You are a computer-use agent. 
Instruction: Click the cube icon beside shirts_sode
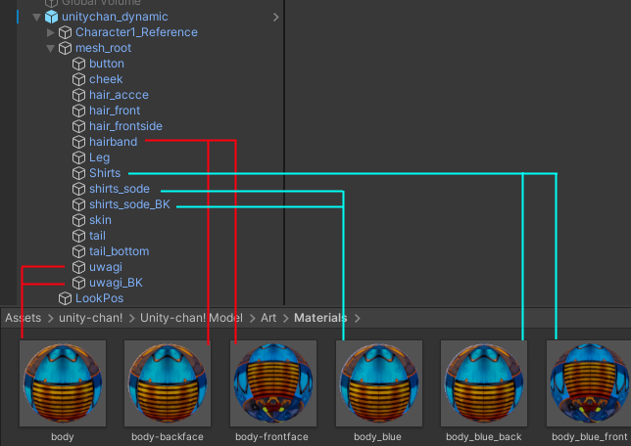pyautogui.click(x=78, y=189)
